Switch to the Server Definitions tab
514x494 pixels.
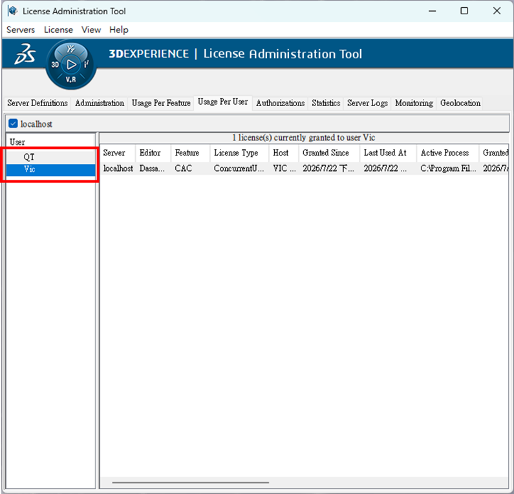[x=37, y=103]
